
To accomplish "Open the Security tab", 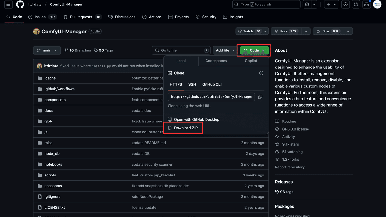I will click(x=206, y=17).
